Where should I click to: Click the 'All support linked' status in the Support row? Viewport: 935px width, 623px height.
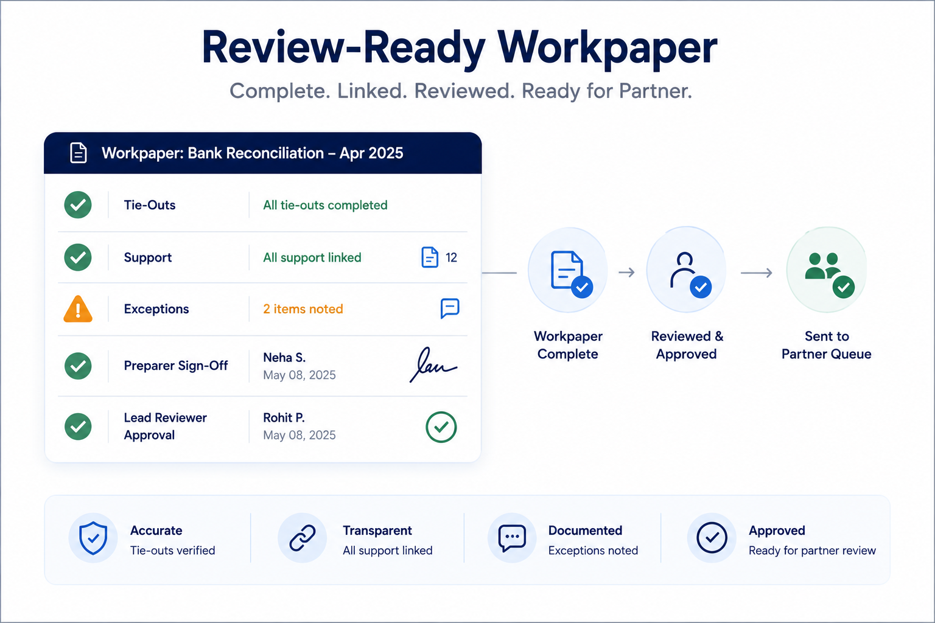[x=312, y=257]
